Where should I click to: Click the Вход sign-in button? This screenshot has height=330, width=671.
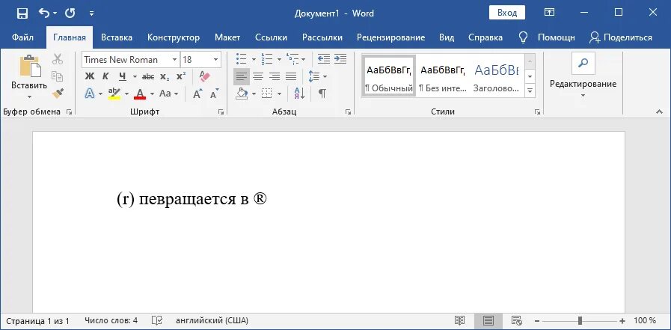(507, 13)
